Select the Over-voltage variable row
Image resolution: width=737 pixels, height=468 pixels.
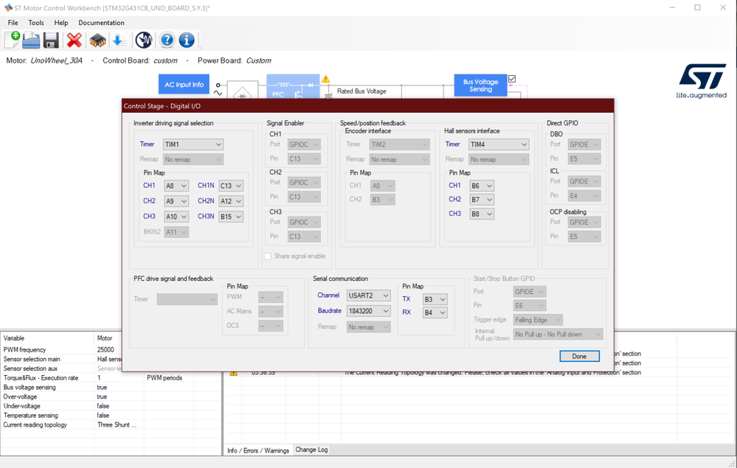111,397
